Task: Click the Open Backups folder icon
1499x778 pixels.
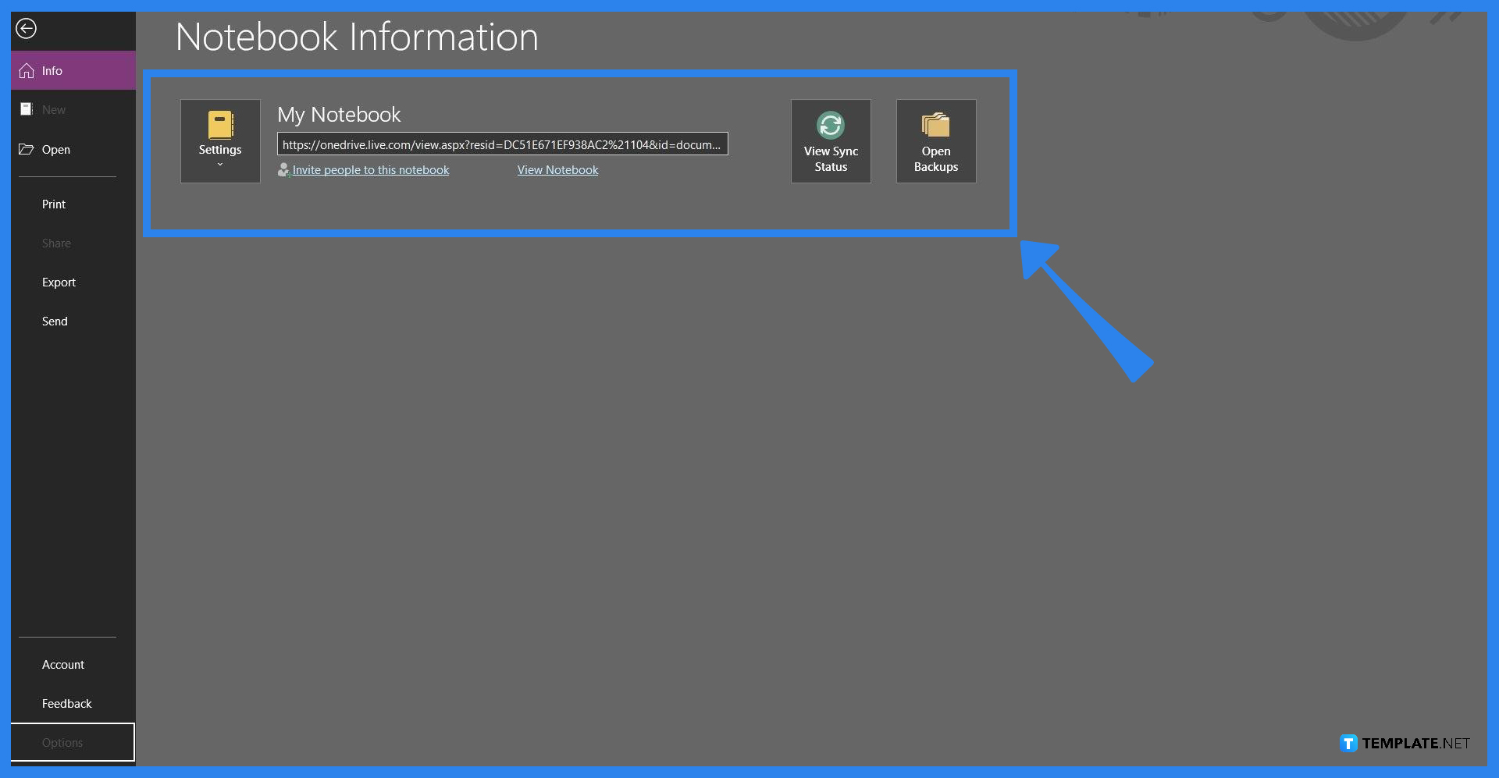Action: [935, 125]
